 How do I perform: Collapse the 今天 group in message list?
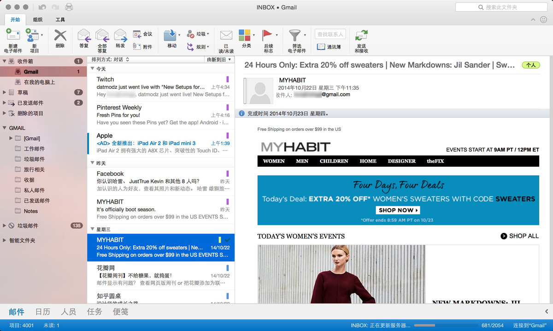(92, 69)
